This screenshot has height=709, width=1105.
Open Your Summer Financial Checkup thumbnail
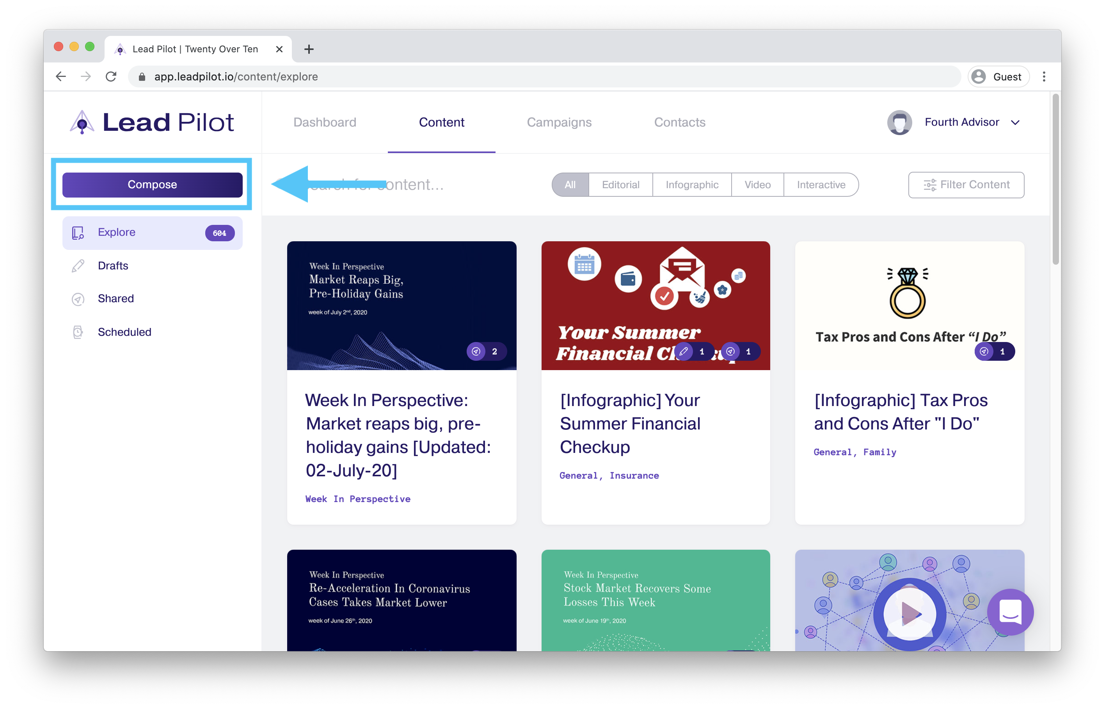coord(656,305)
